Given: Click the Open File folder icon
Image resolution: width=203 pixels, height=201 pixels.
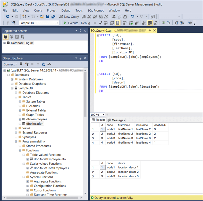Looking at the screenshot, I should [42, 16].
